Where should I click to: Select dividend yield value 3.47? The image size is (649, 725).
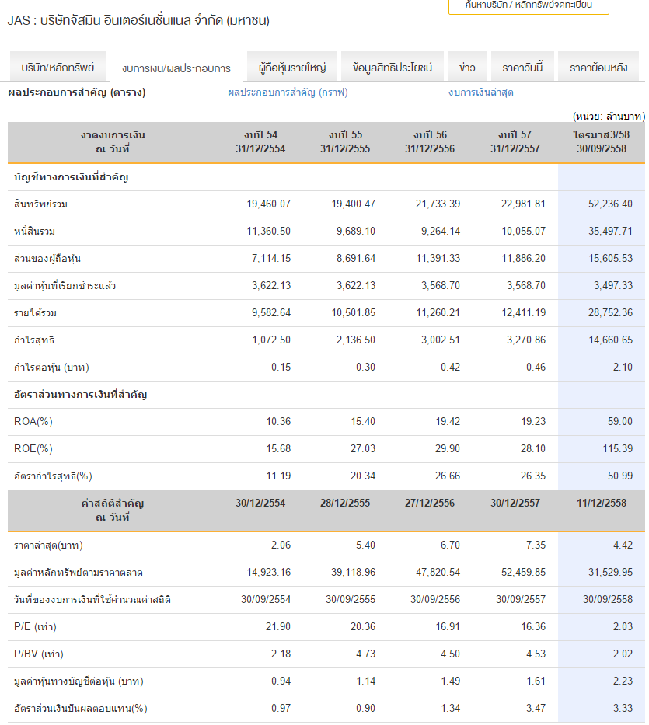pos(536,709)
